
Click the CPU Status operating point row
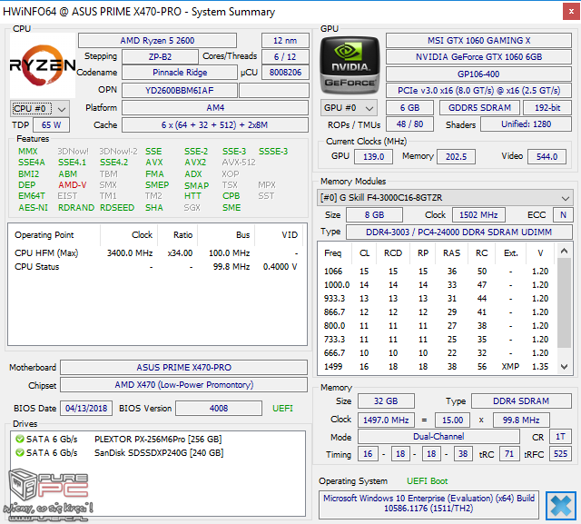pyautogui.click(x=157, y=267)
